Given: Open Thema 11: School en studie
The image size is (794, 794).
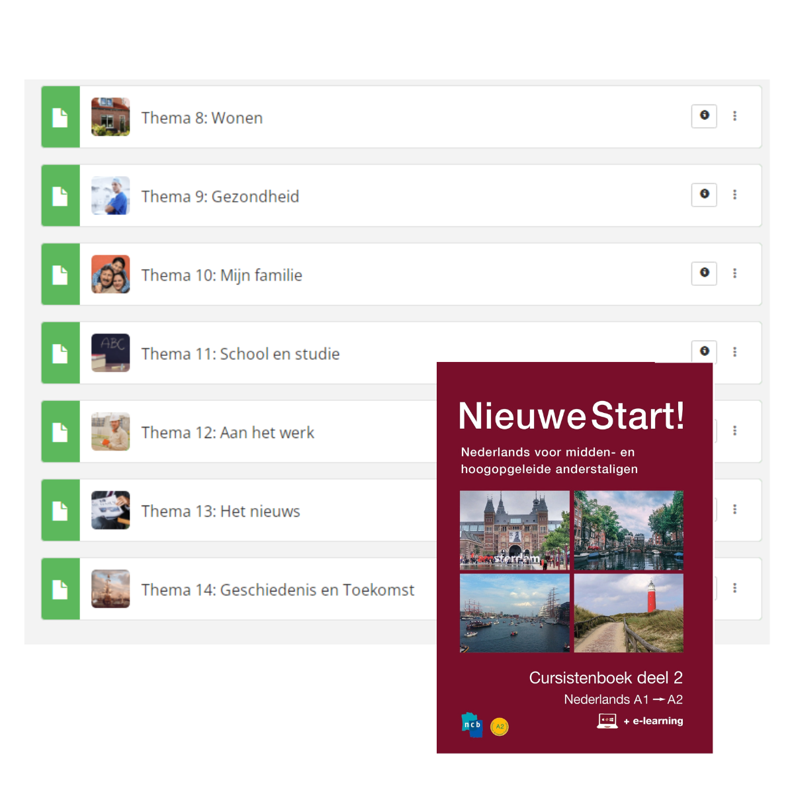Looking at the screenshot, I should [x=240, y=354].
